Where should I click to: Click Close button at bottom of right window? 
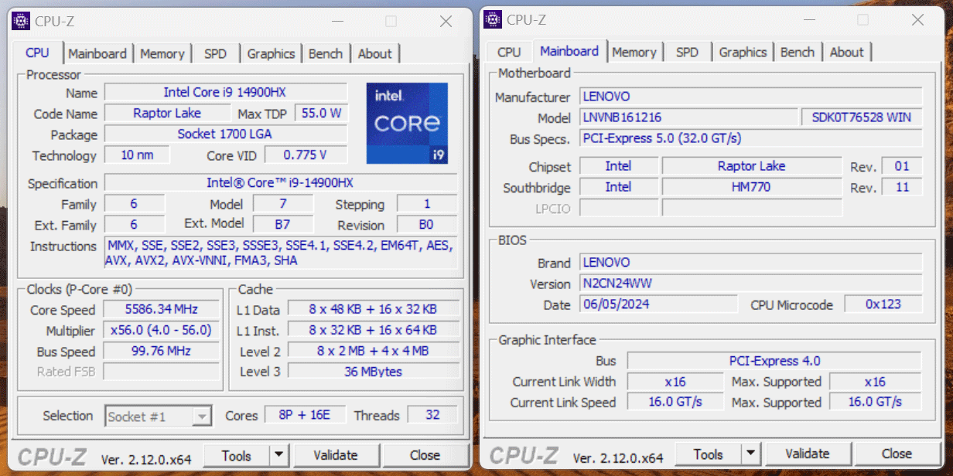897,454
